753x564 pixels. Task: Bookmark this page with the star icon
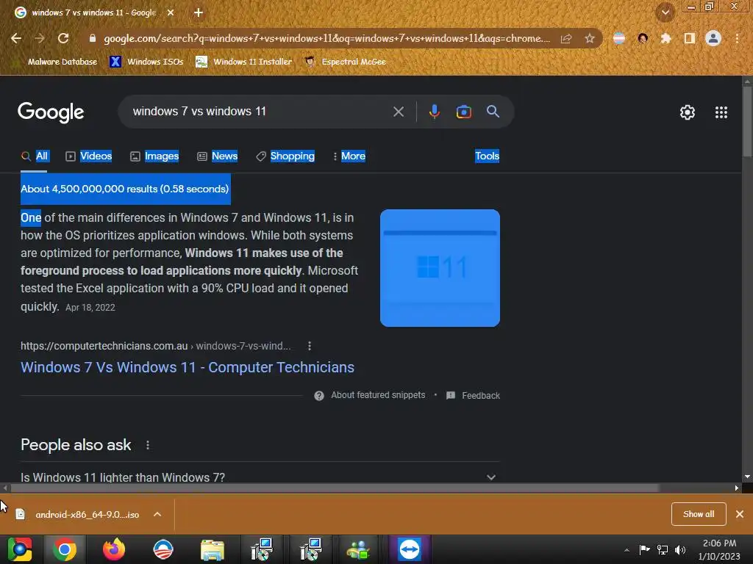(590, 38)
